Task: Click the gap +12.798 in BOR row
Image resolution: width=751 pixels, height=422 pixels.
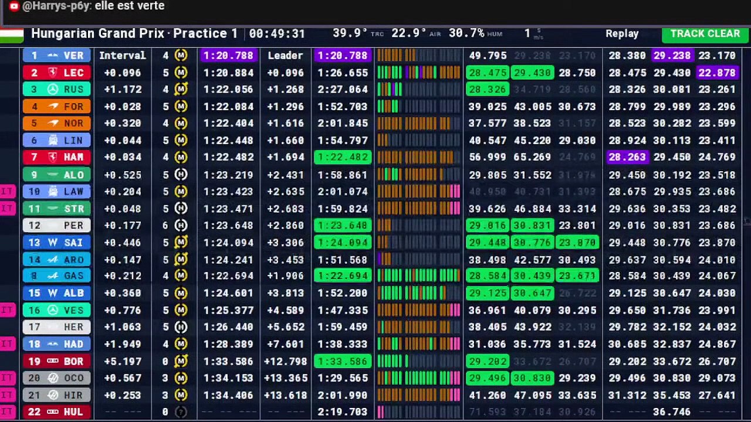Action: click(x=285, y=361)
